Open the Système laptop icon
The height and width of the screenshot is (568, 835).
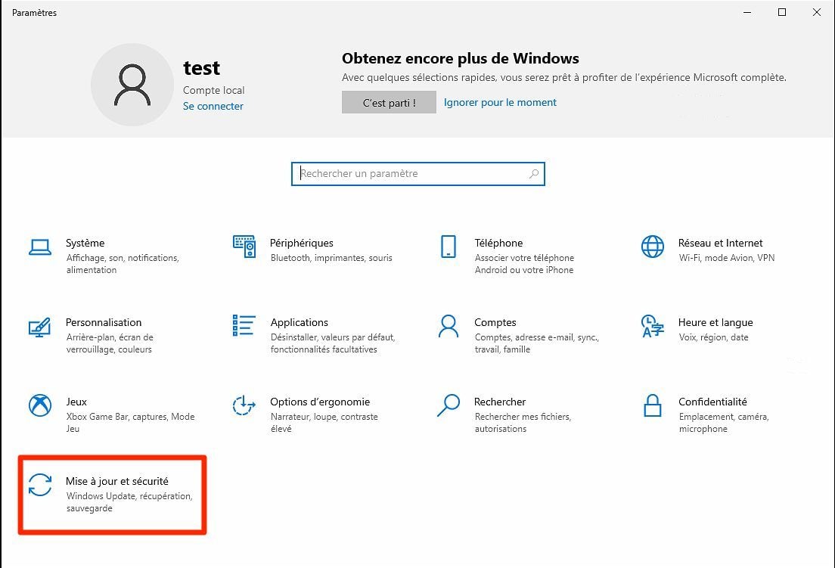tap(40, 247)
